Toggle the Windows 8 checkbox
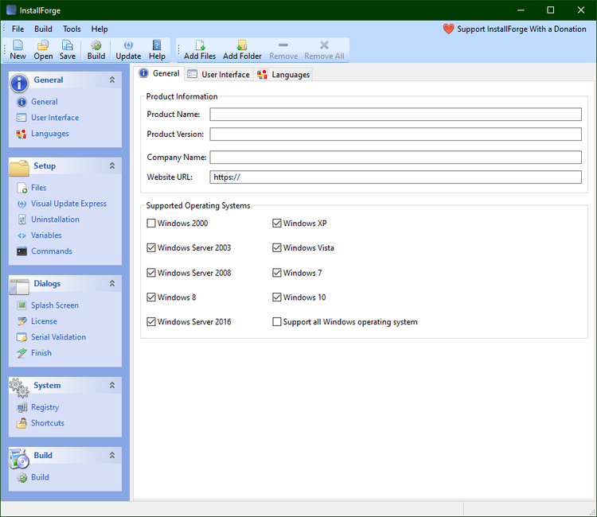 [151, 297]
